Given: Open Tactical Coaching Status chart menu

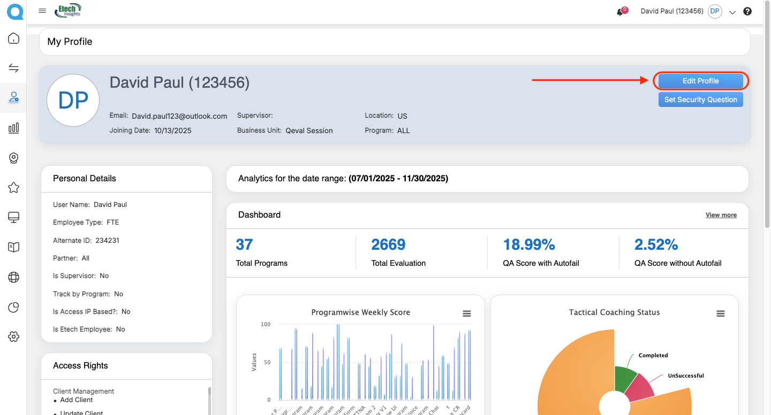Looking at the screenshot, I should click(x=720, y=313).
